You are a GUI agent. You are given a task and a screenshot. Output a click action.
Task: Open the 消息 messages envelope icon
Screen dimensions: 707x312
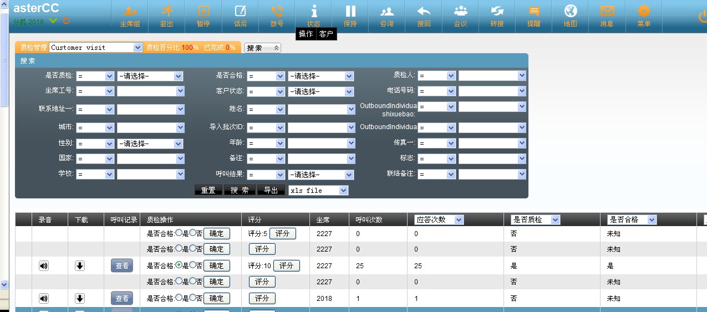(x=607, y=16)
